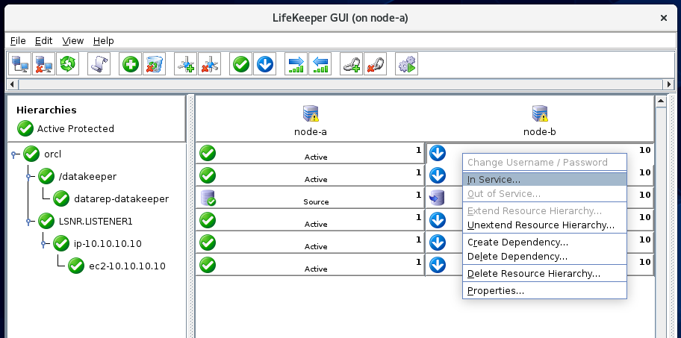
Task: Click the node-b column header label
Action: click(539, 132)
